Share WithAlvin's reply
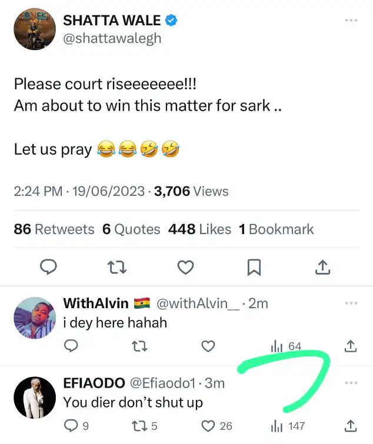373x444 pixels. pos(350,346)
